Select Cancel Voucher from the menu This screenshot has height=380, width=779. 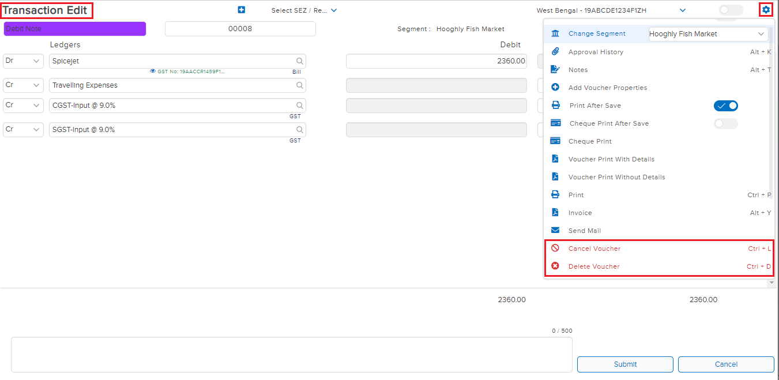594,249
